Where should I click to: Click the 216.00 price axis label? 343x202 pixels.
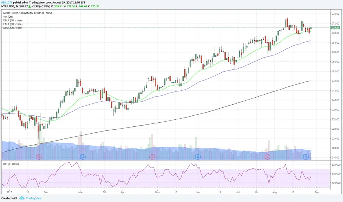(335, 158)
